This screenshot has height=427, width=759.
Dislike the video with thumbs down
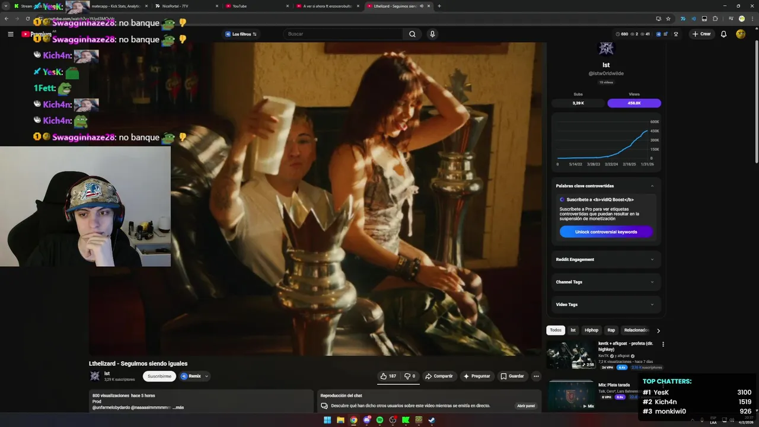(410, 376)
